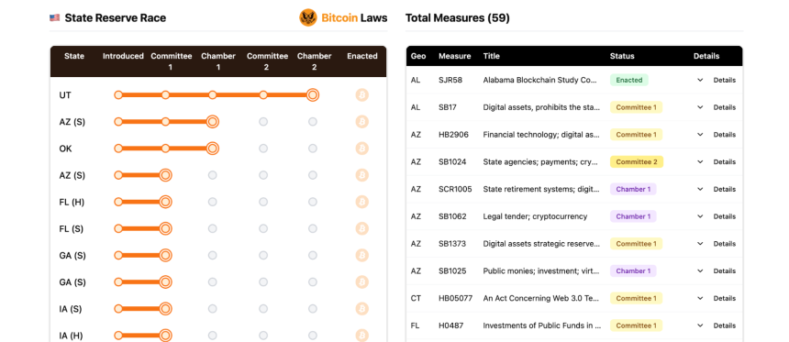Screen dimensions: 789x342
Task: Click the Introduced column header
Action: [123, 56]
